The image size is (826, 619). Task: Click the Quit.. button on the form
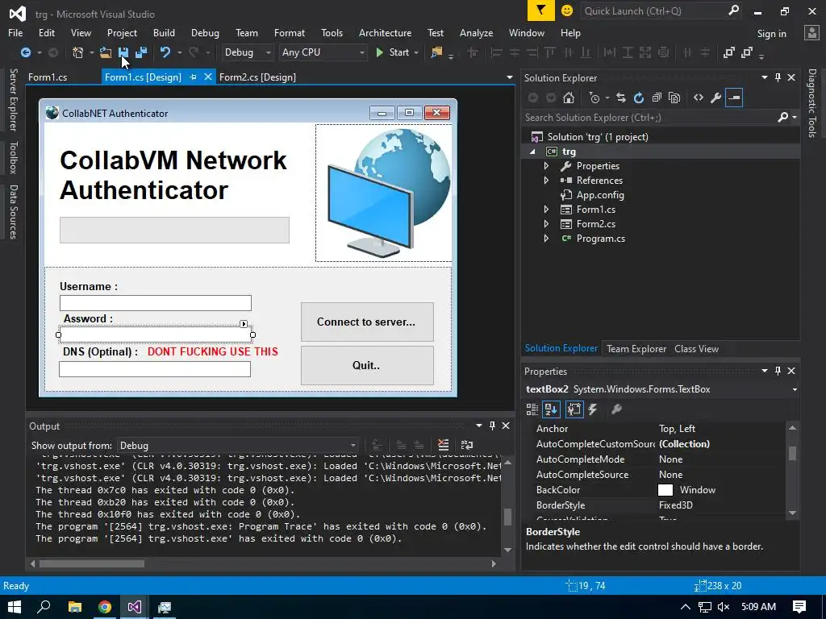(367, 365)
